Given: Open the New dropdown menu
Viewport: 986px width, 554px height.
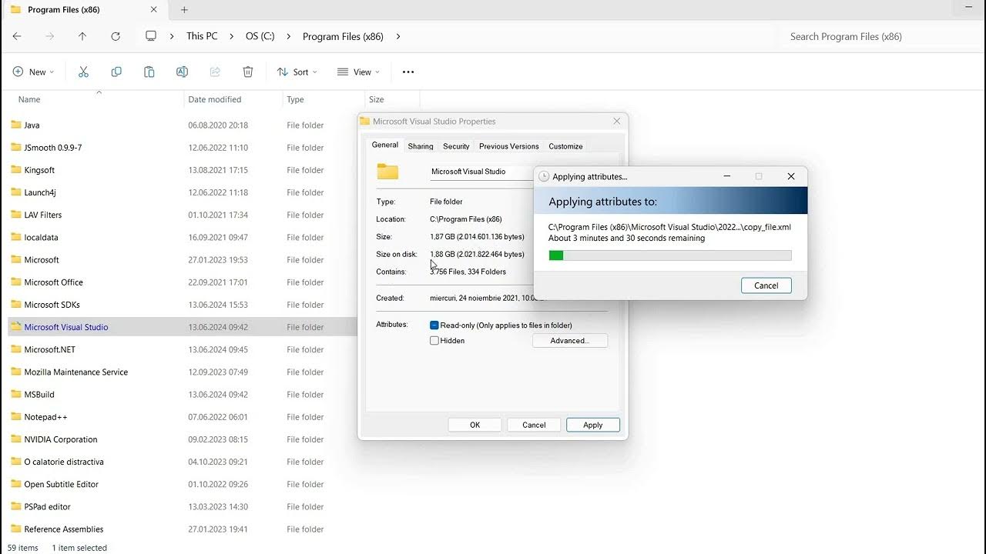Looking at the screenshot, I should pyautogui.click(x=34, y=72).
